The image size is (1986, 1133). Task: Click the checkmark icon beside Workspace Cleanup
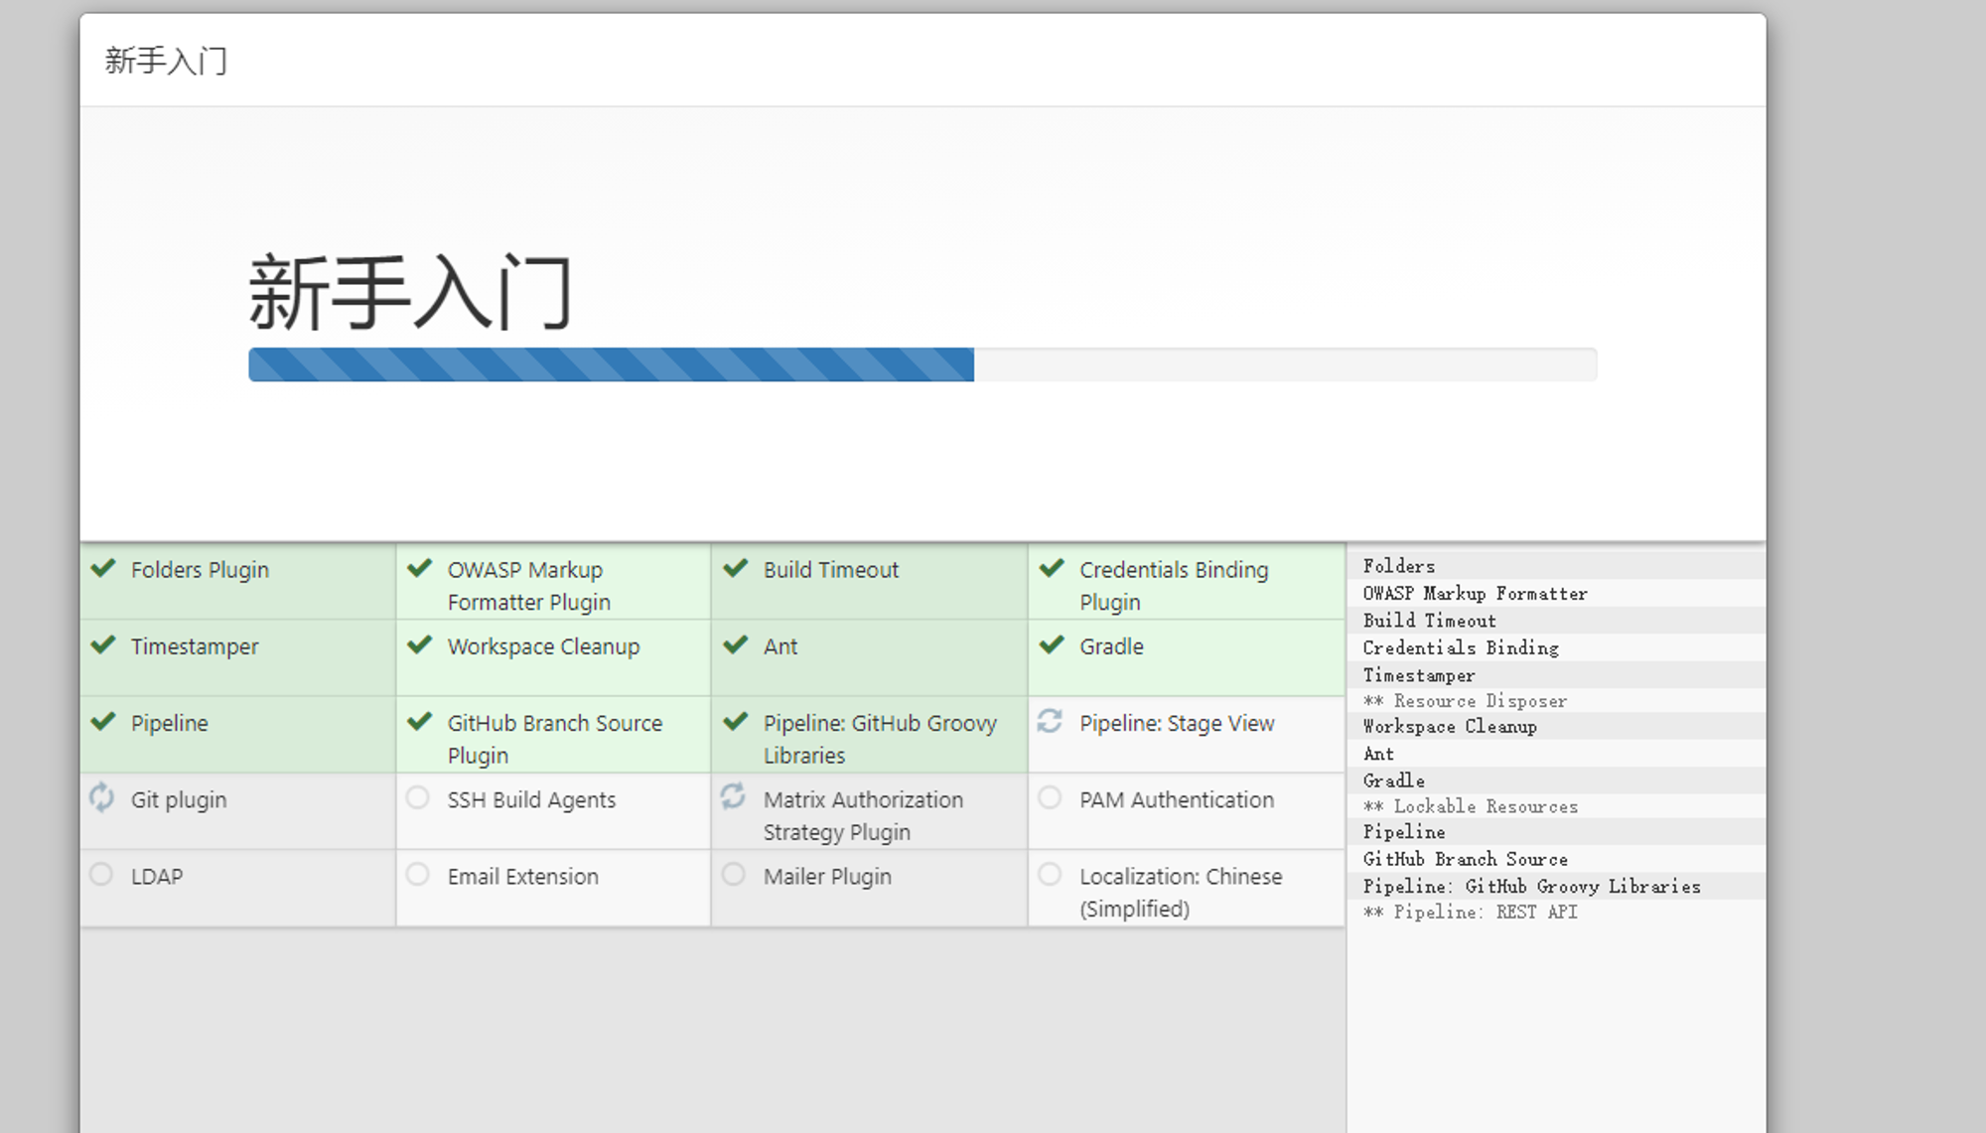click(420, 644)
